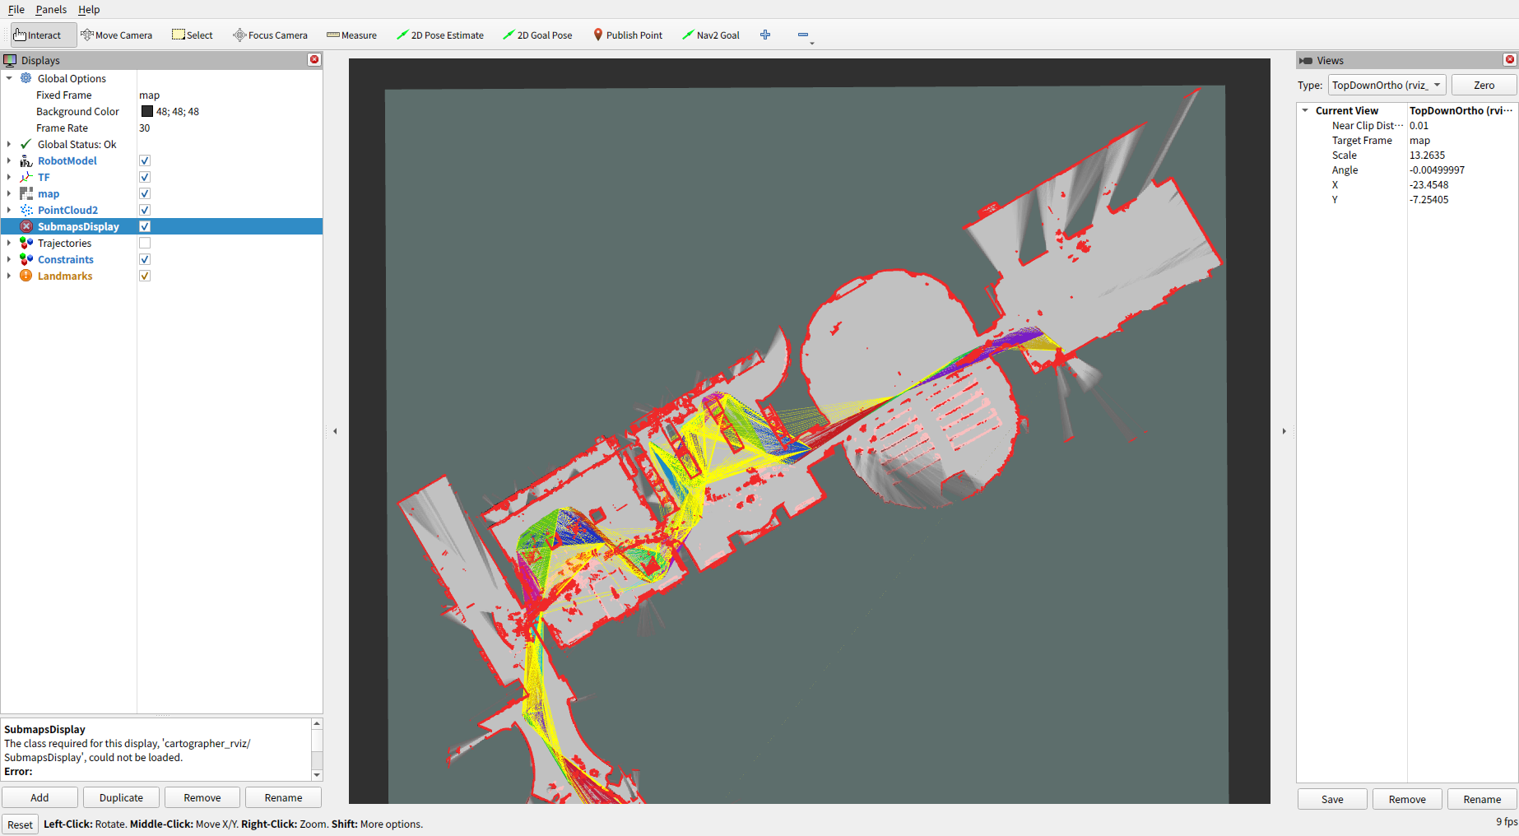
Task: Open the Panels menu
Action: click(51, 9)
